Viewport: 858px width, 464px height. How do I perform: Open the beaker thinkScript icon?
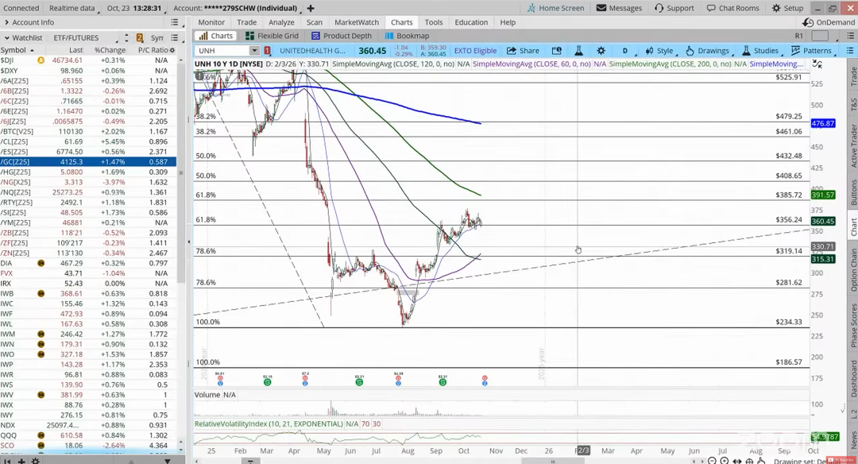point(578,50)
